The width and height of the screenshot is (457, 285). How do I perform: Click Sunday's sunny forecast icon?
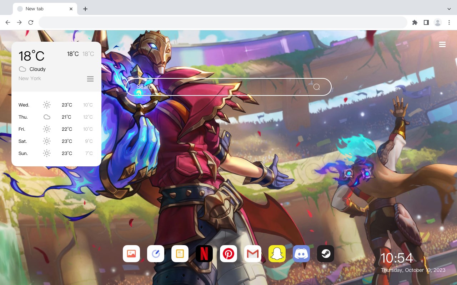(47, 153)
